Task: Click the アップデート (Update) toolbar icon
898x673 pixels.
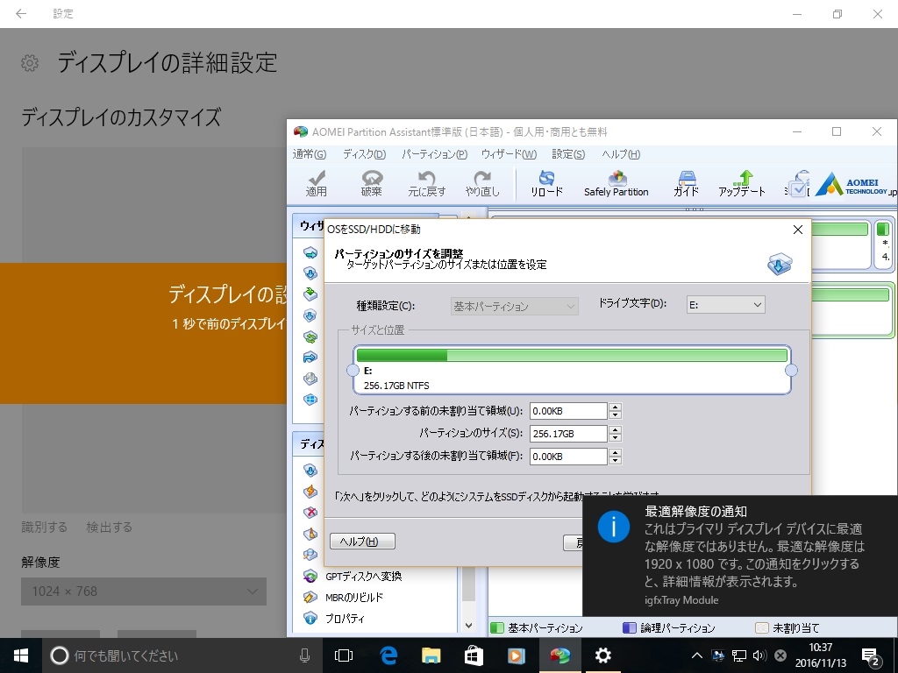Action: click(742, 184)
